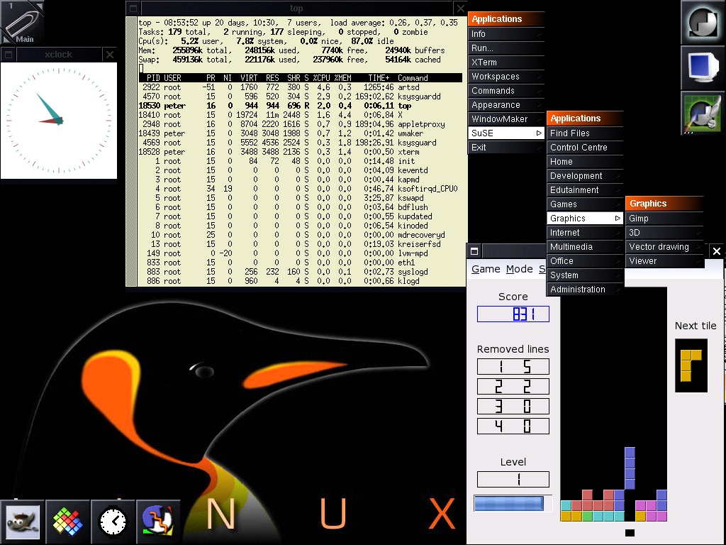The height and width of the screenshot is (545, 726).
Task: Open the Mode menu in Tetris
Action: tap(520, 269)
